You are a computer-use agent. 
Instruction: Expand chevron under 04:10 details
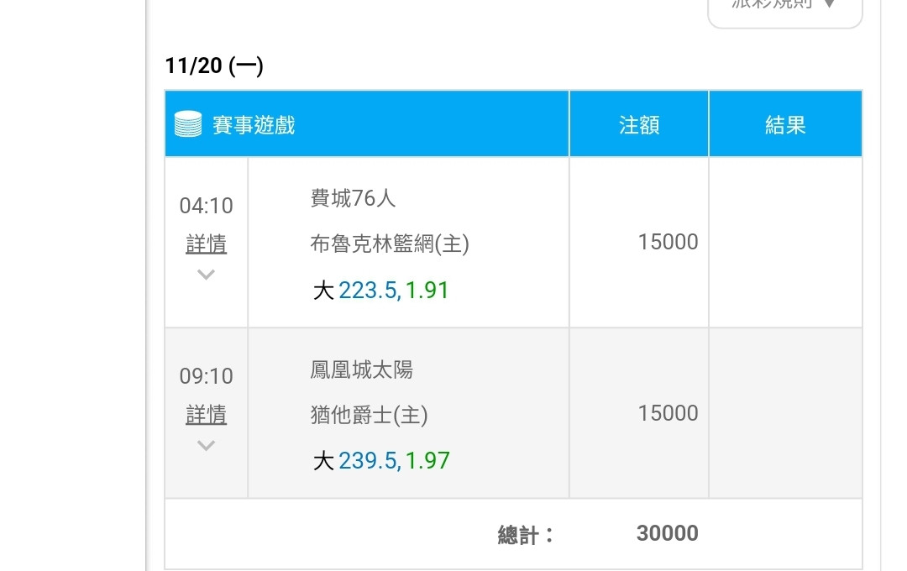tap(206, 275)
